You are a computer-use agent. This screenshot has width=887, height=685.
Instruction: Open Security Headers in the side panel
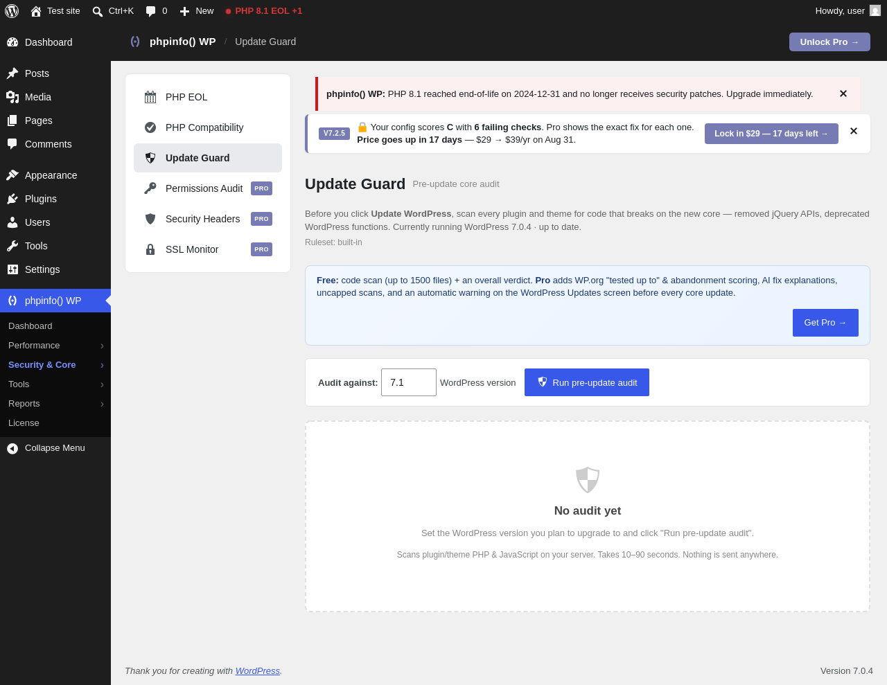tap(208, 219)
